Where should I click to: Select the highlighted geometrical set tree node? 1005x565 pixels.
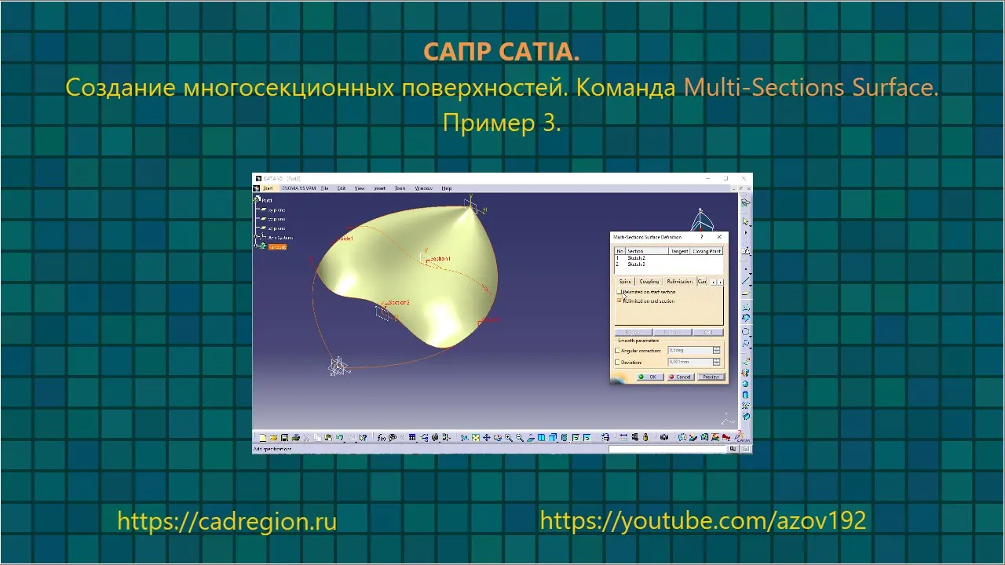point(277,247)
